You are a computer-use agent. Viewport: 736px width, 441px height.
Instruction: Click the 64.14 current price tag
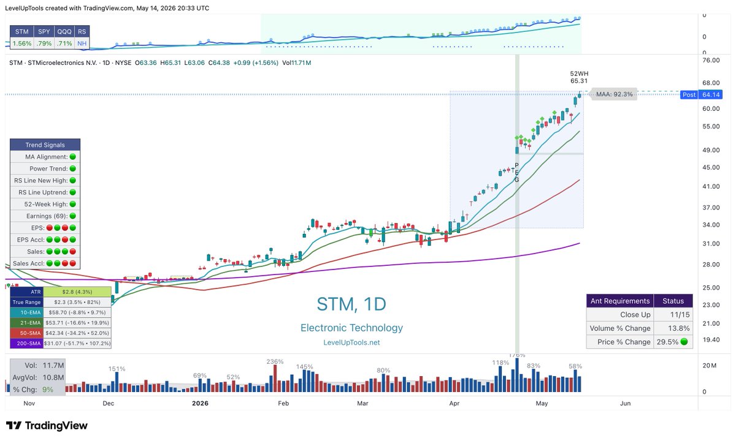tap(711, 94)
